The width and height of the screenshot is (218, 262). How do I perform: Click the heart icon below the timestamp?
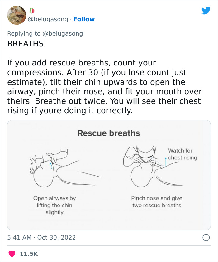(12, 254)
